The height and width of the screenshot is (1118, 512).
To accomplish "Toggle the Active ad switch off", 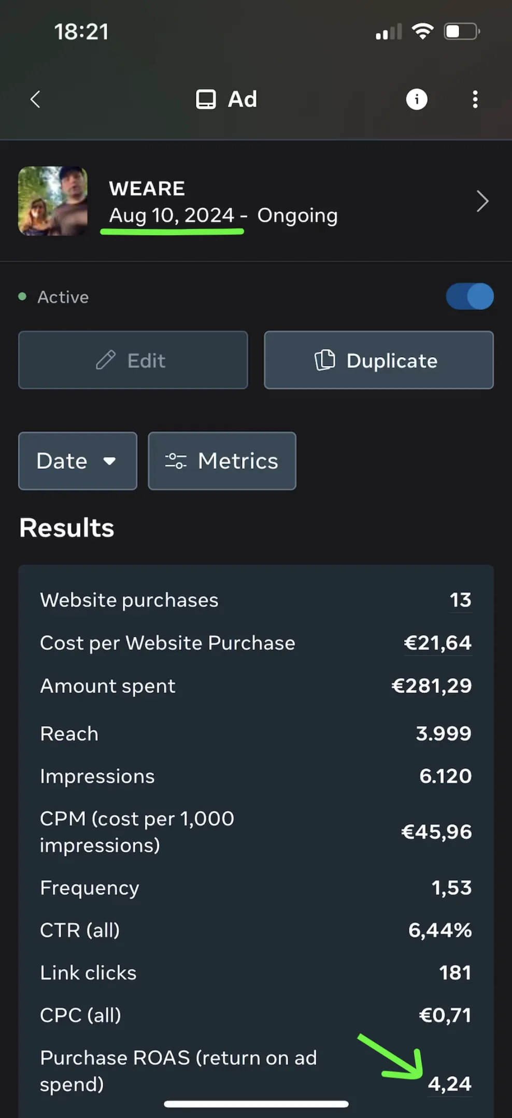I will tap(470, 296).
